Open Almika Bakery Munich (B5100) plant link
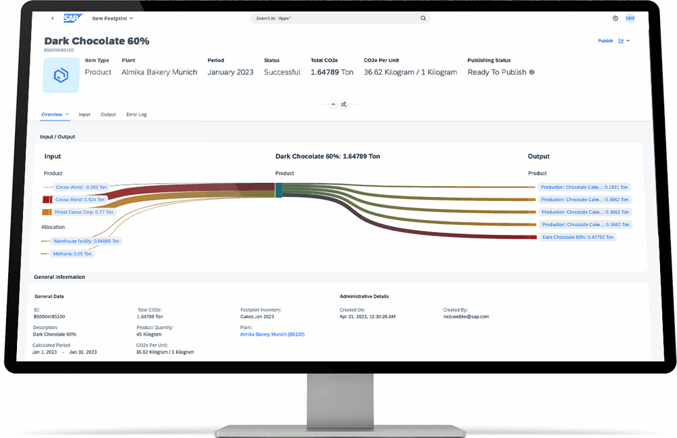 [x=272, y=334]
